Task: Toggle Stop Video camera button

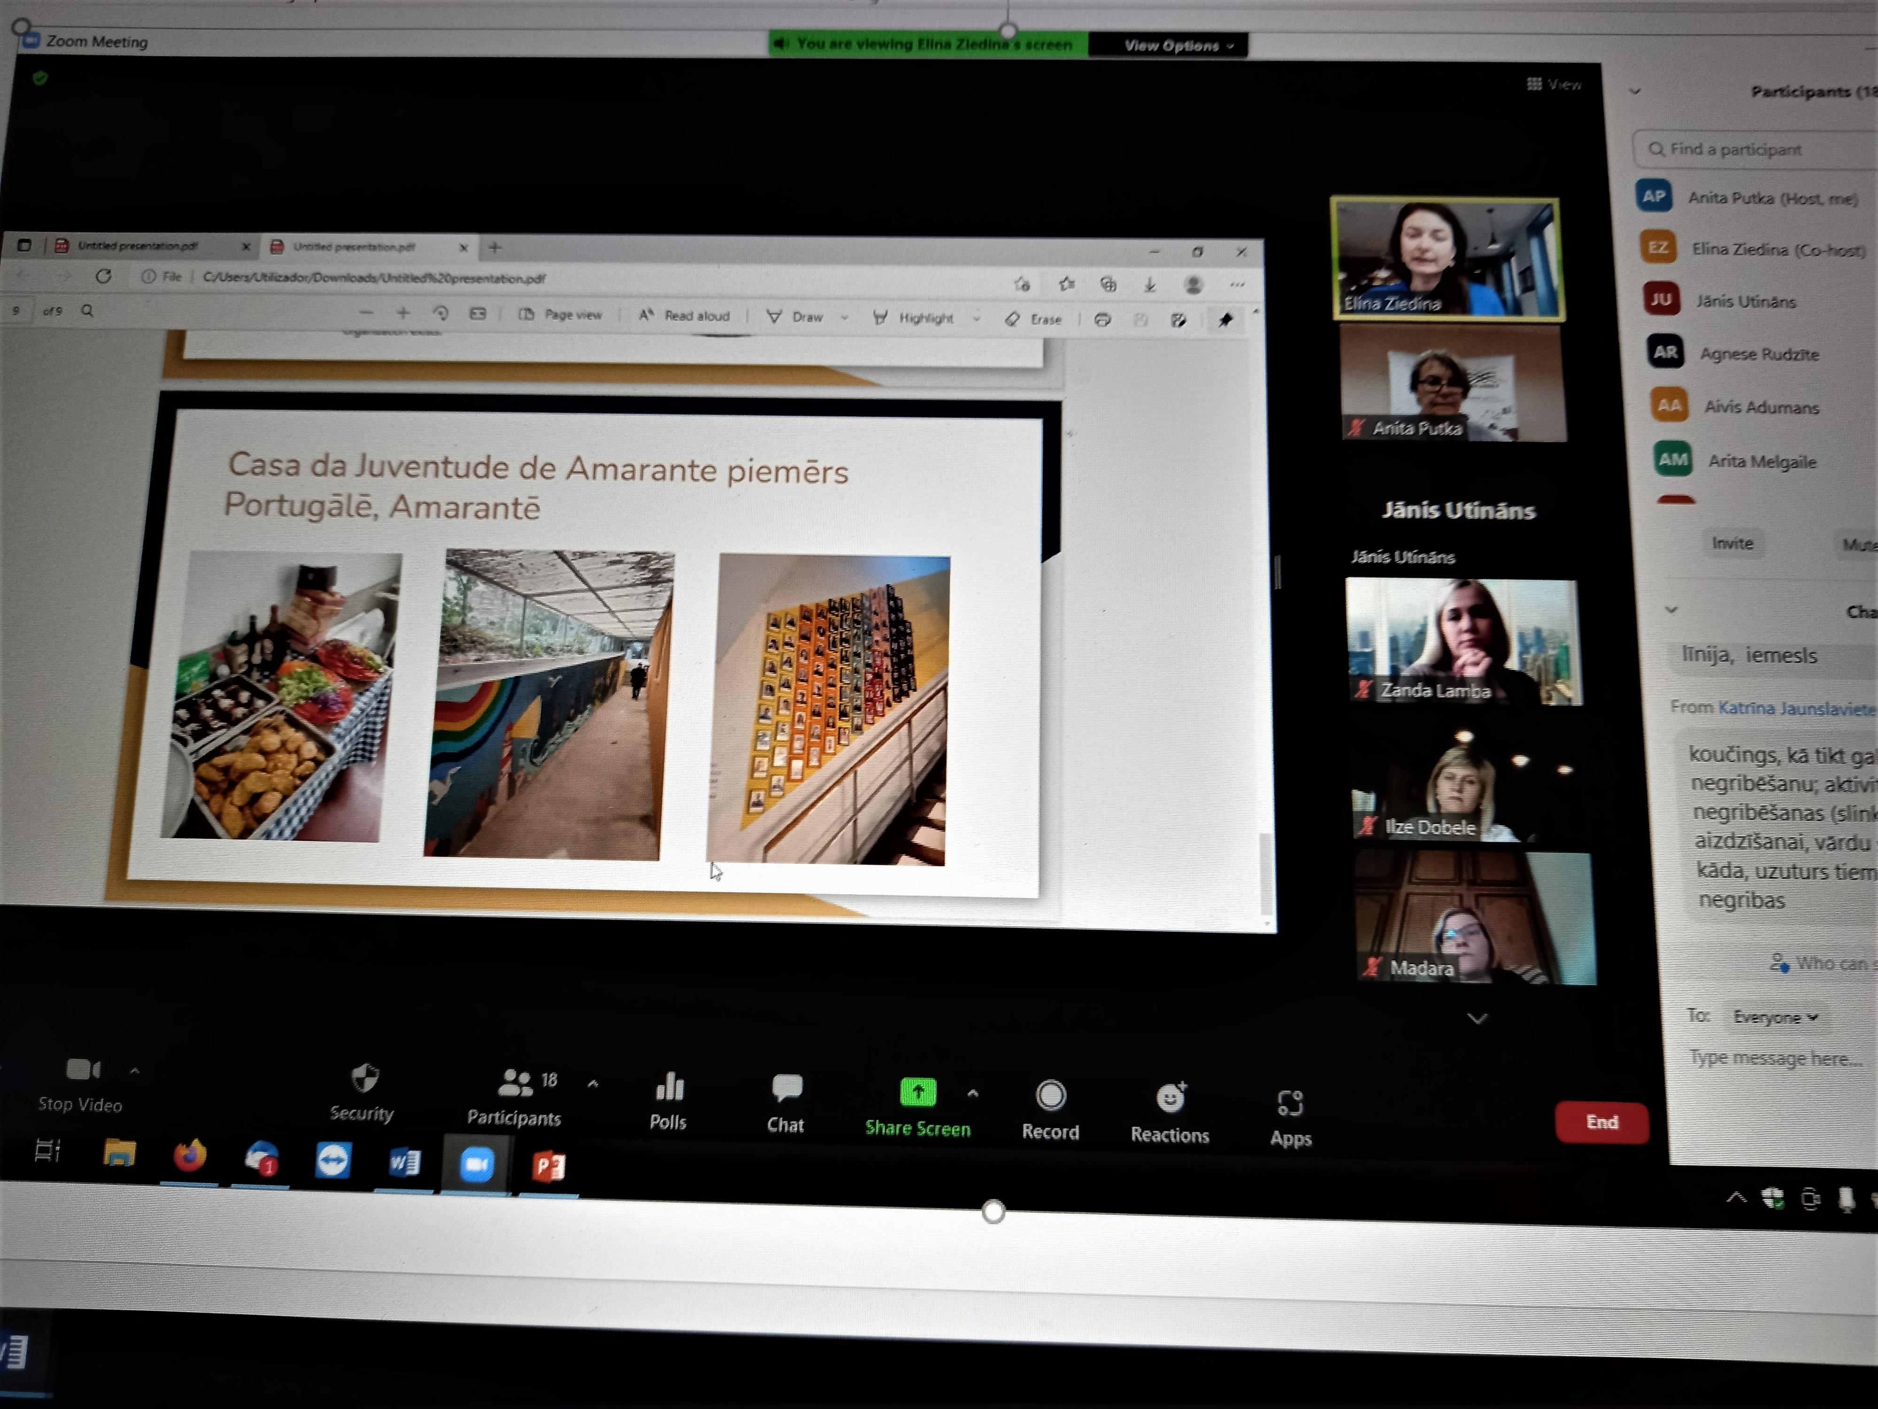Action: click(82, 1069)
